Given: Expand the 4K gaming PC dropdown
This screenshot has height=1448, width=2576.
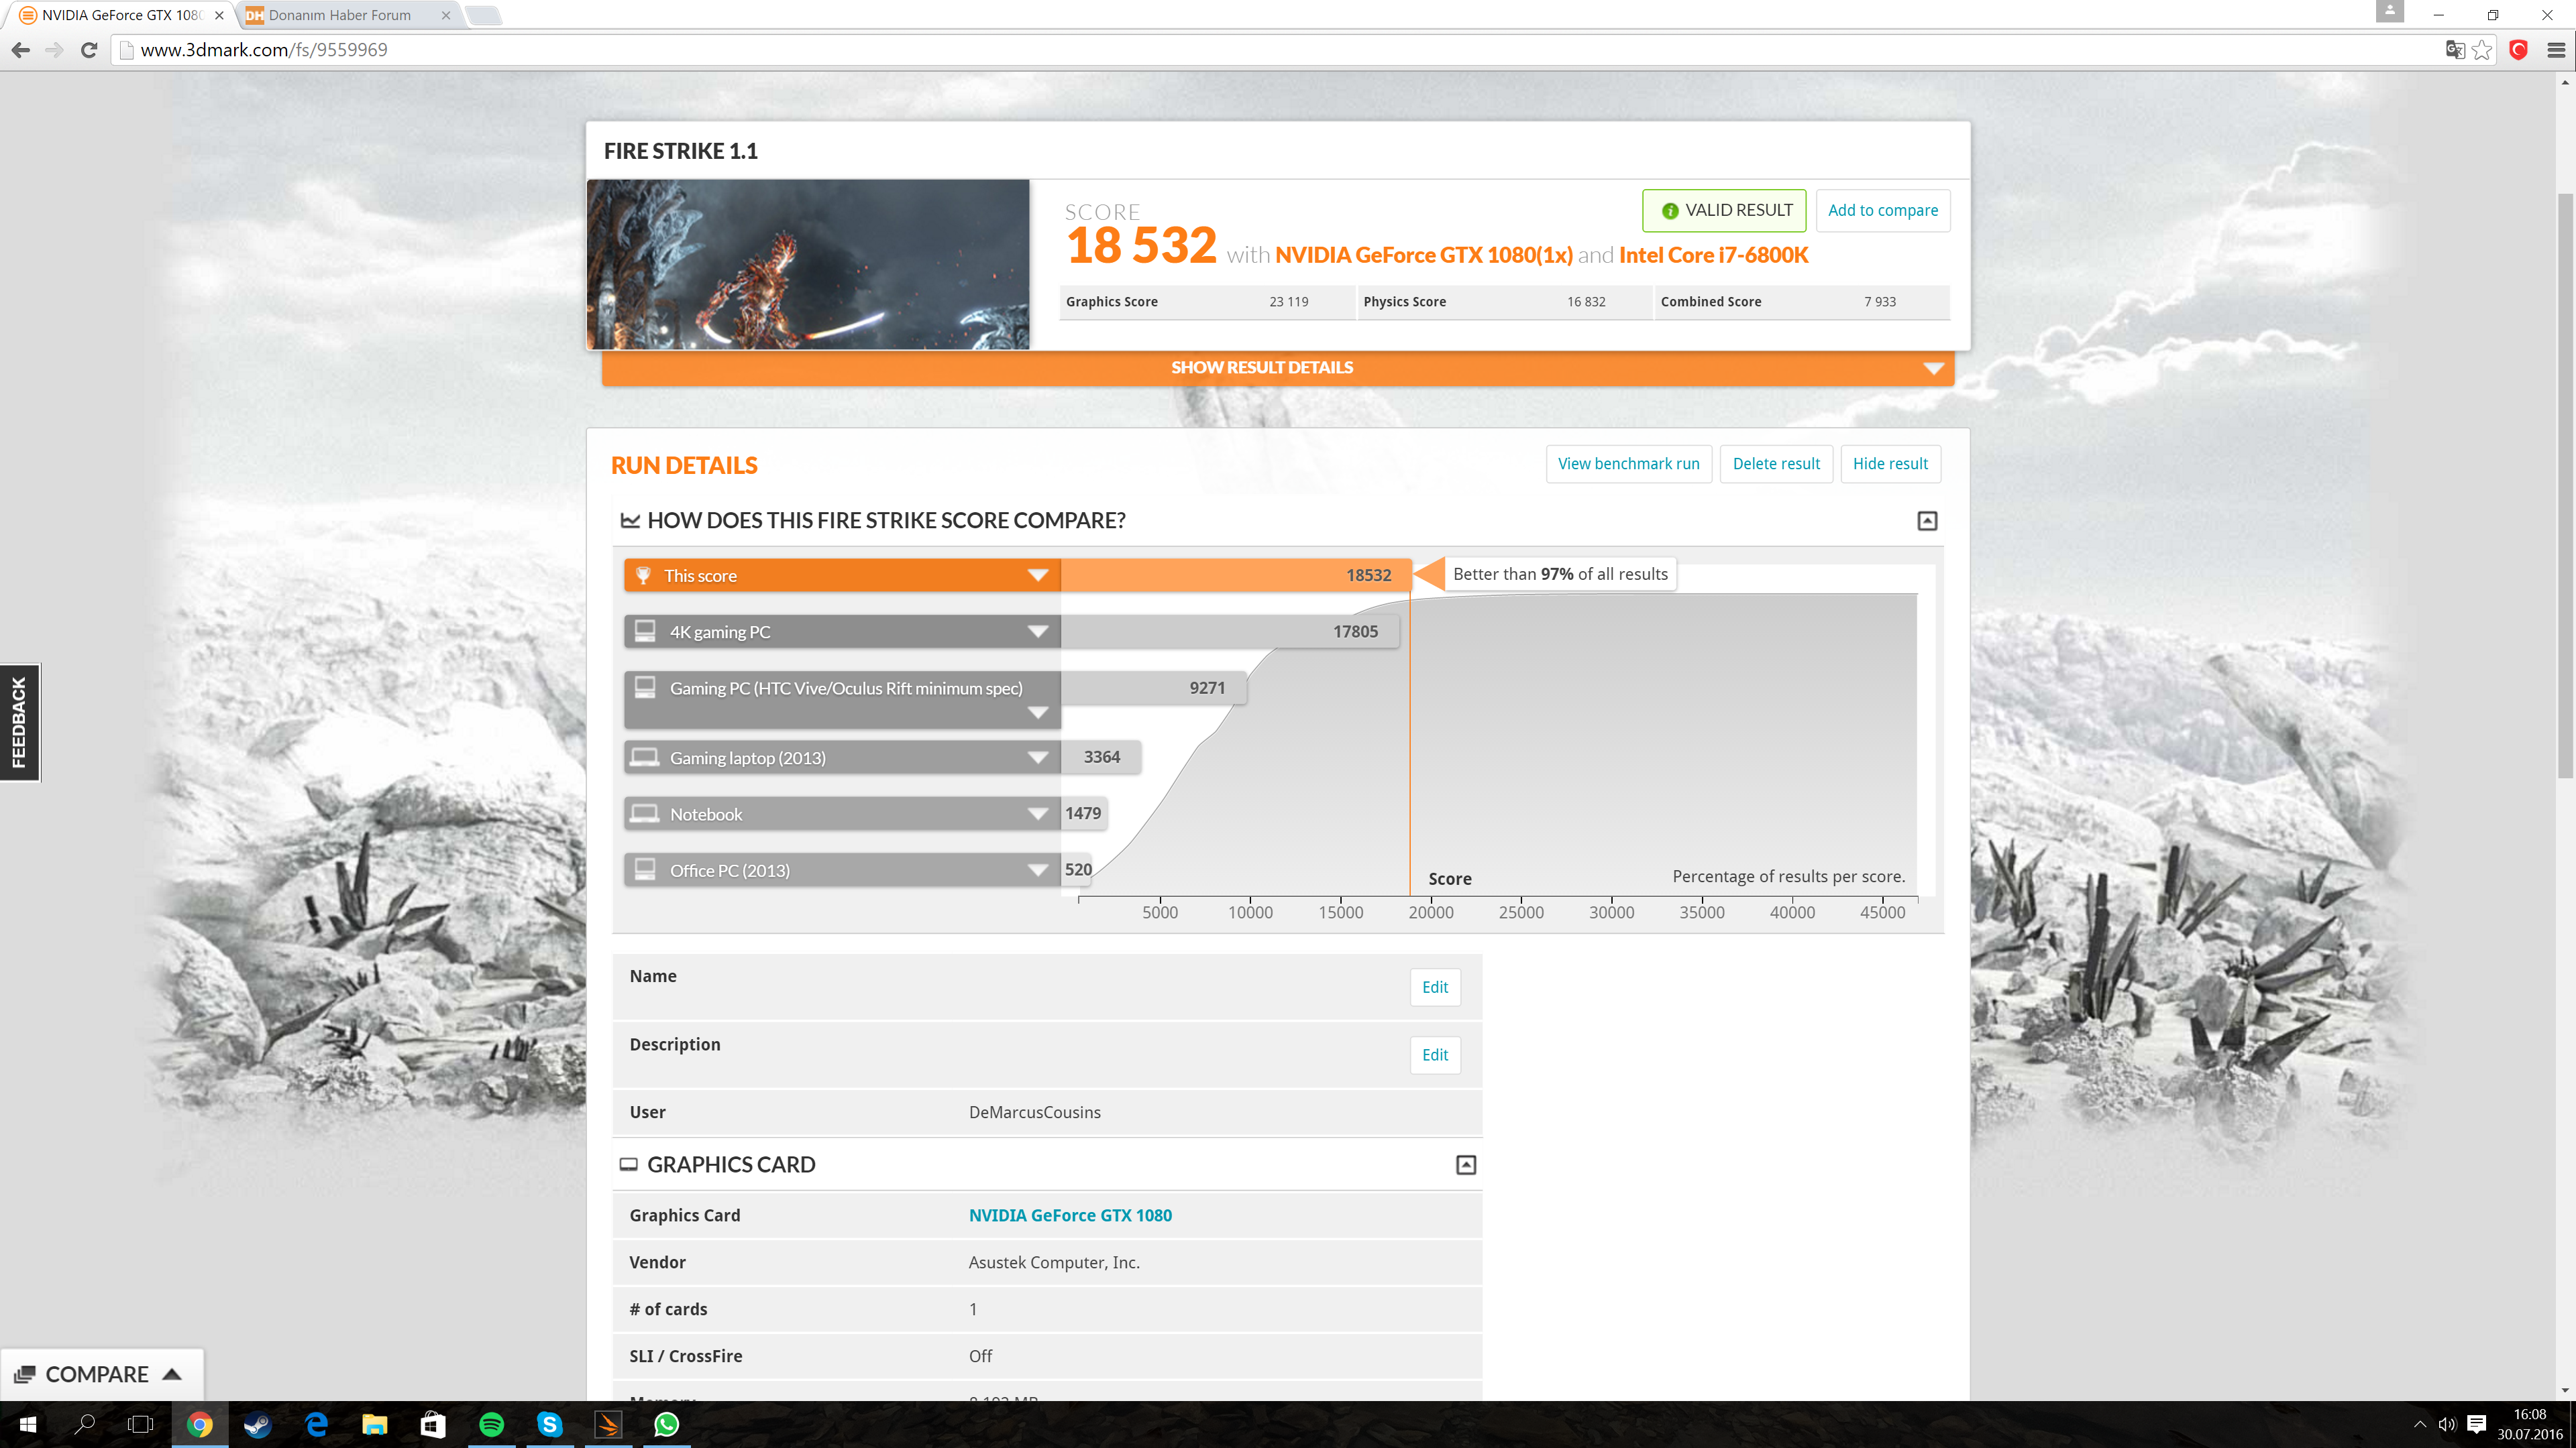Looking at the screenshot, I should click(1038, 631).
